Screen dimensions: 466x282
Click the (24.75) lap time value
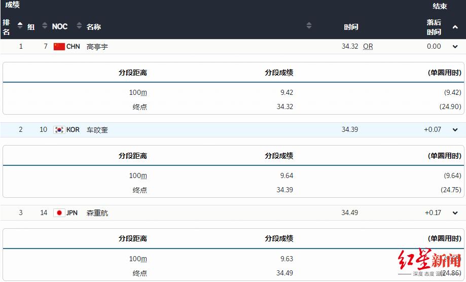[451, 190]
